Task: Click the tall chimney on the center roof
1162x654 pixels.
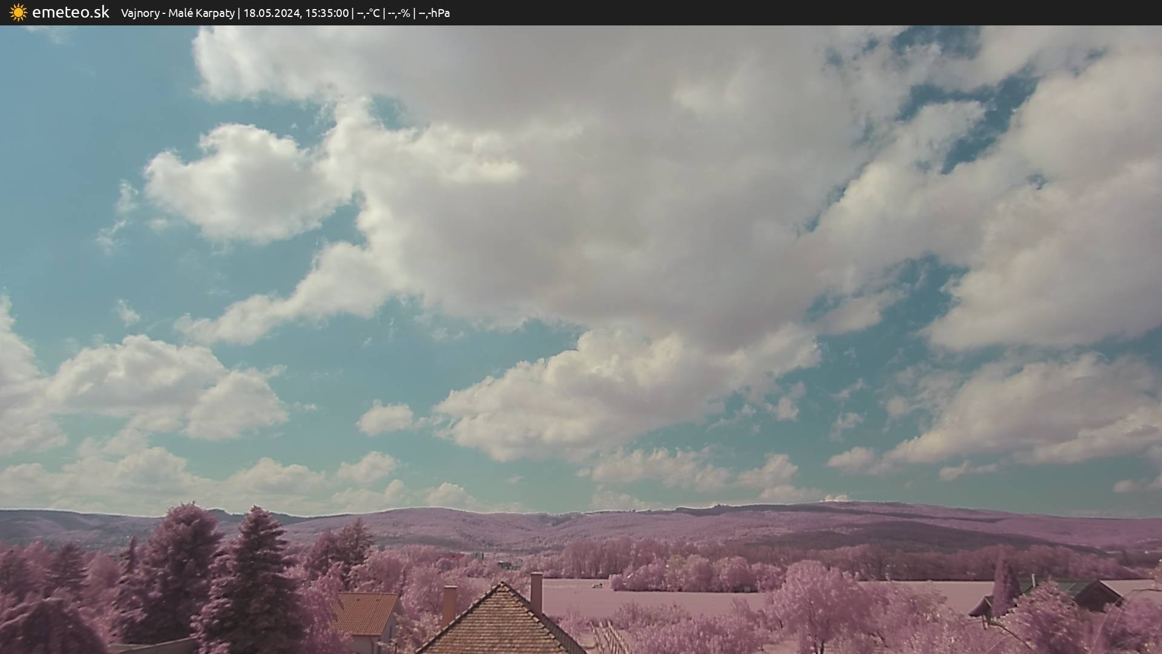Action: 536,592
